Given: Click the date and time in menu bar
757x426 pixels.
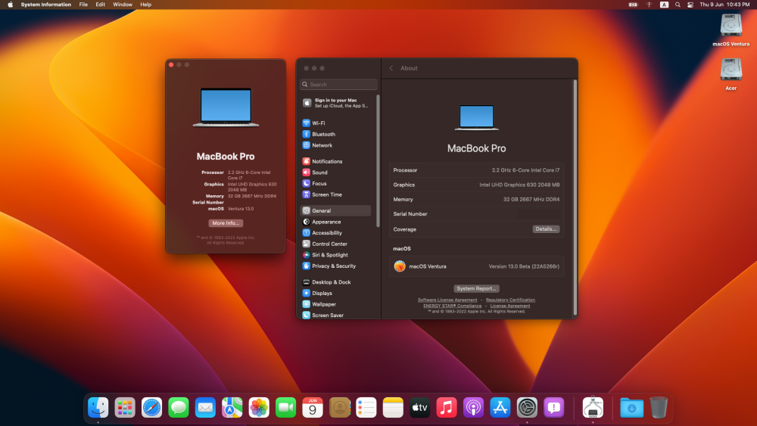Looking at the screenshot, I should (724, 5).
